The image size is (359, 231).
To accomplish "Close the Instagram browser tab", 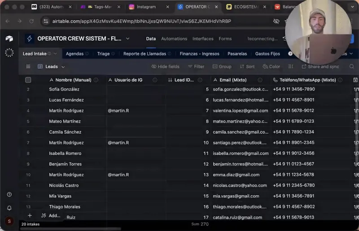I will point(167,7).
